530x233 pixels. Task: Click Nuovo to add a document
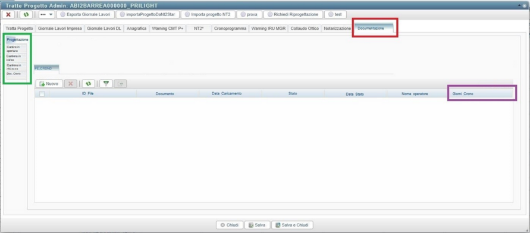pos(49,84)
